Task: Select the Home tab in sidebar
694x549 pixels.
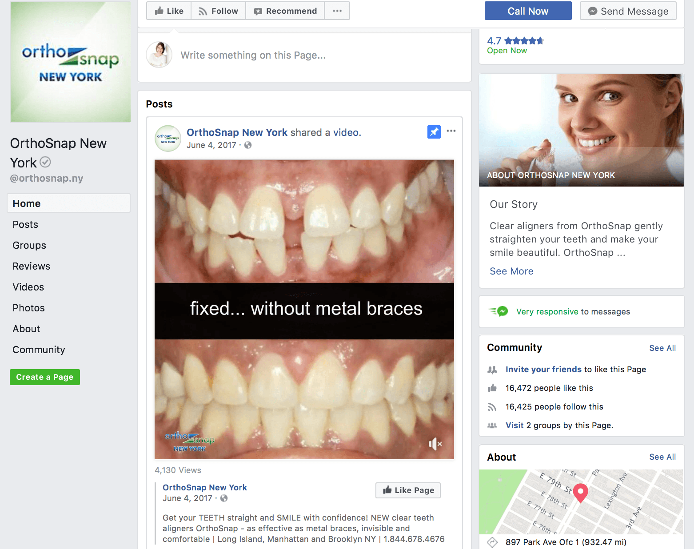Action: tap(68, 203)
